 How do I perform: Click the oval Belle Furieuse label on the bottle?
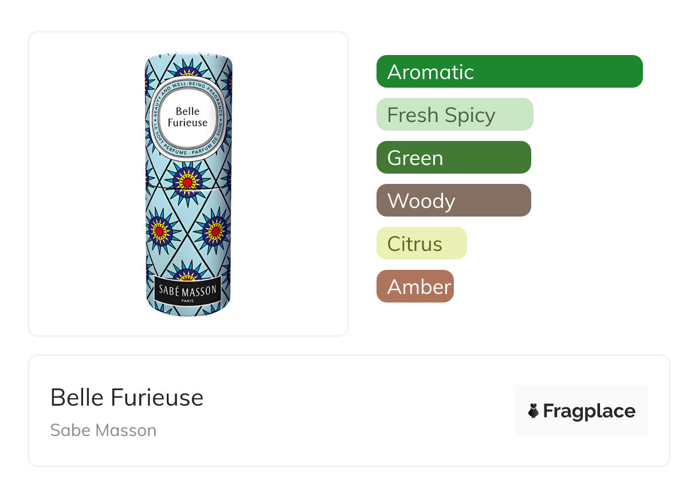coord(188,117)
